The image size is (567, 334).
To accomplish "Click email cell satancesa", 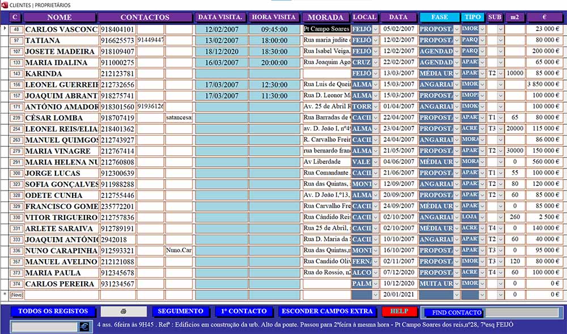I will pos(179,117).
